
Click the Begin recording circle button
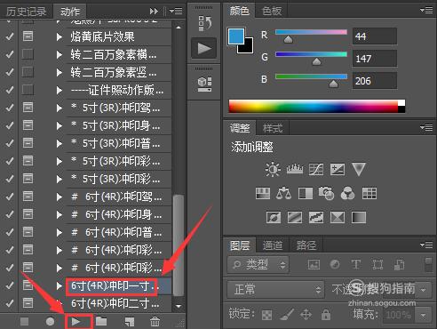tap(50, 321)
